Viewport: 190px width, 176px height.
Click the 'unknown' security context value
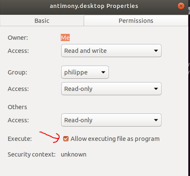point(74,154)
